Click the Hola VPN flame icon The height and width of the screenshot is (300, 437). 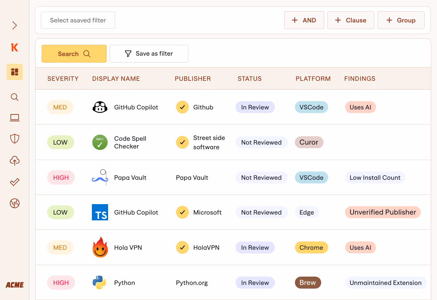coord(100,247)
